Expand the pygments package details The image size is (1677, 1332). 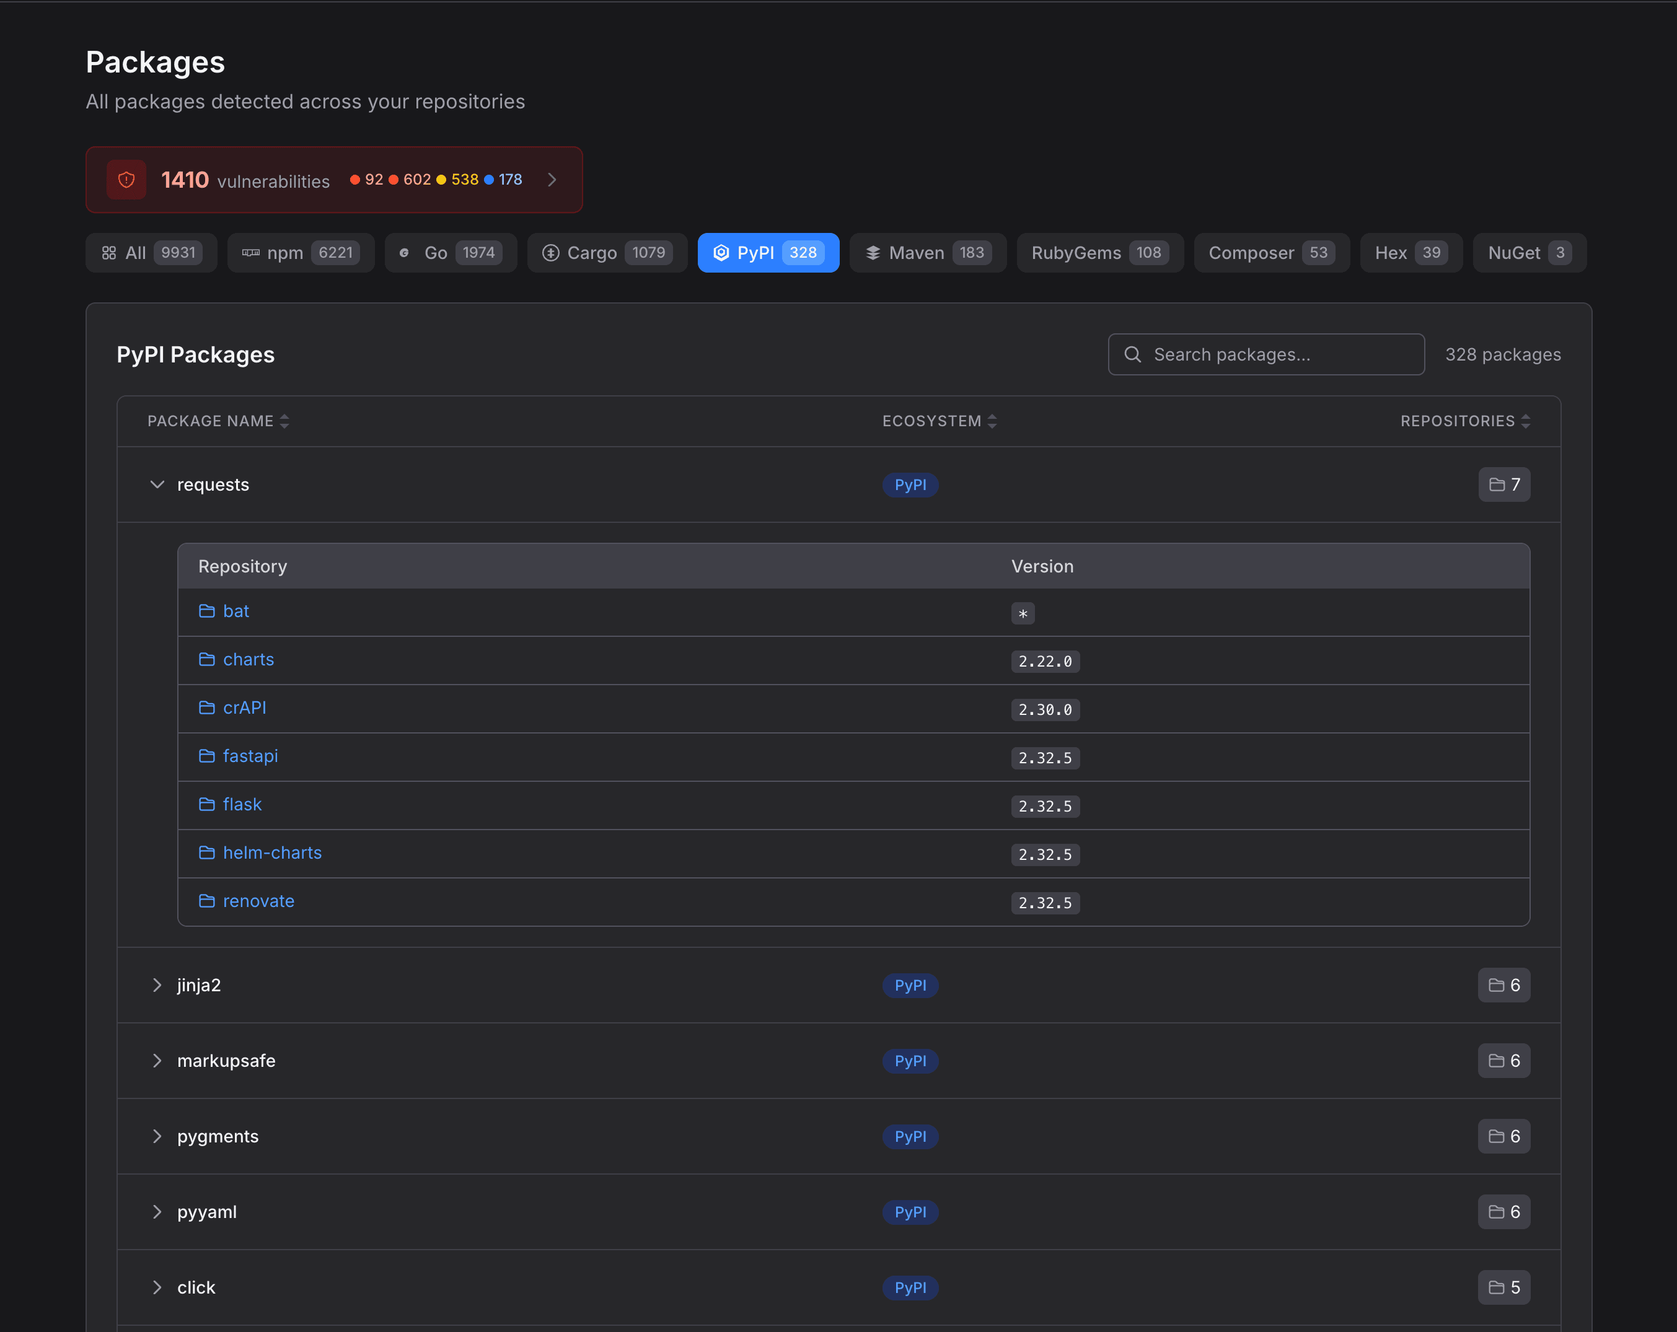click(x=157, y=1135)
